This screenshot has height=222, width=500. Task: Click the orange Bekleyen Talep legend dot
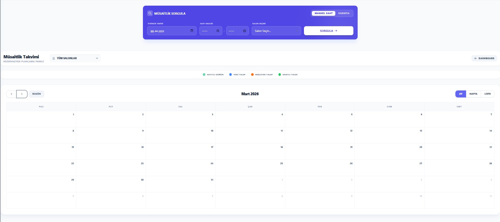click(x=252, y=75)
